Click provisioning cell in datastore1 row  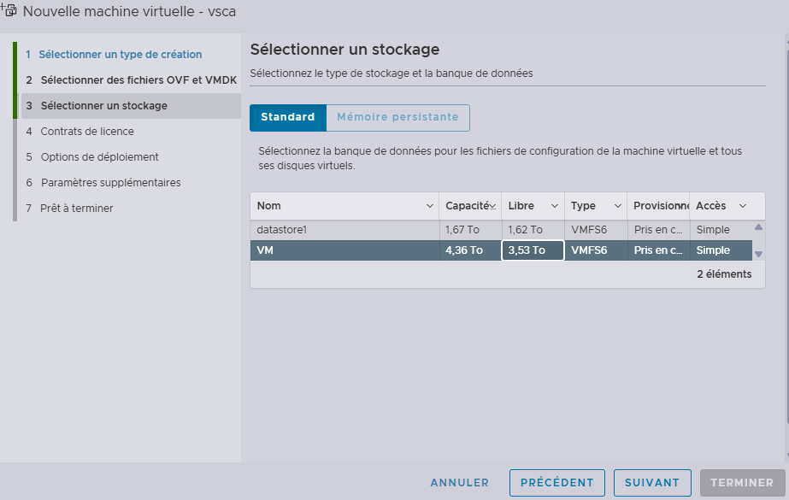point(658,230)
